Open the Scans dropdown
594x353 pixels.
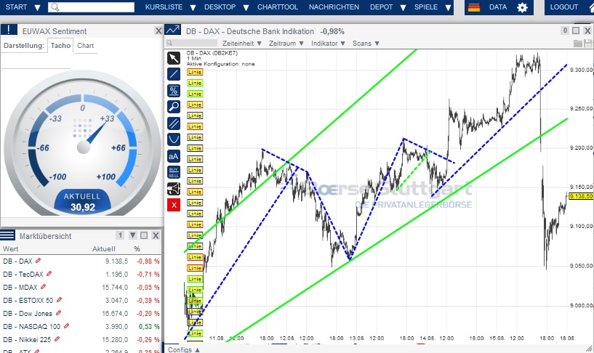click(366, 44)
